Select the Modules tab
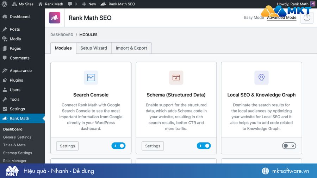 pyautogui.click(x=63, y=48)
